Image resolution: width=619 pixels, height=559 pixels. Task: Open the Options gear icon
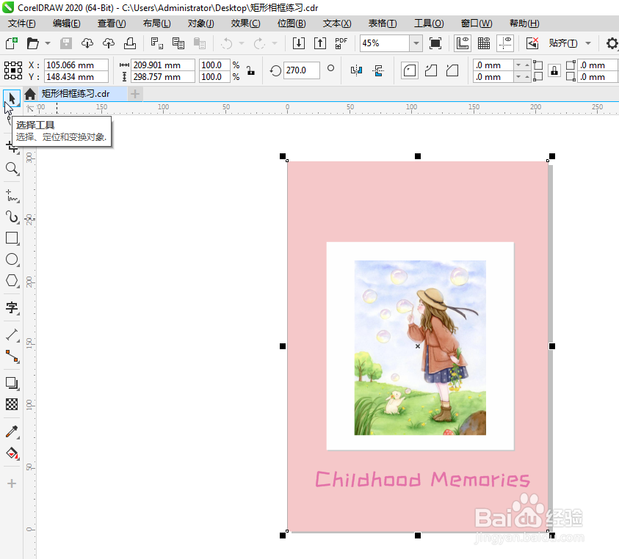(612, 43)
